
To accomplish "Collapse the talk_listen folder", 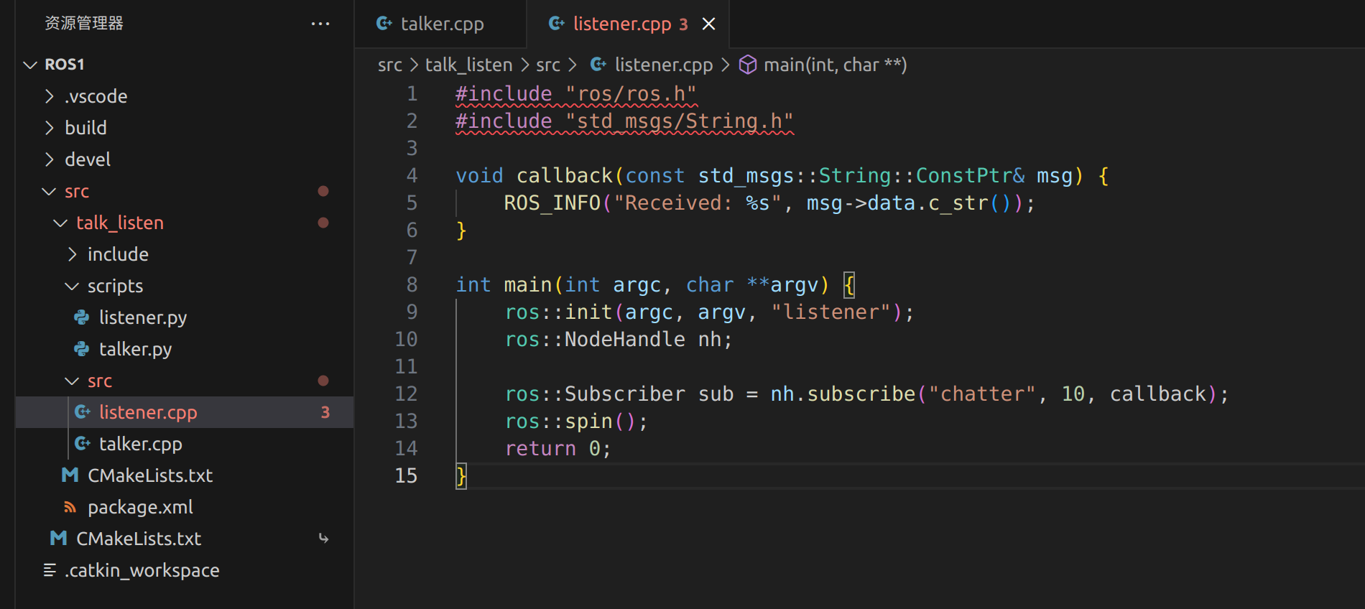I will pos(60,223).
